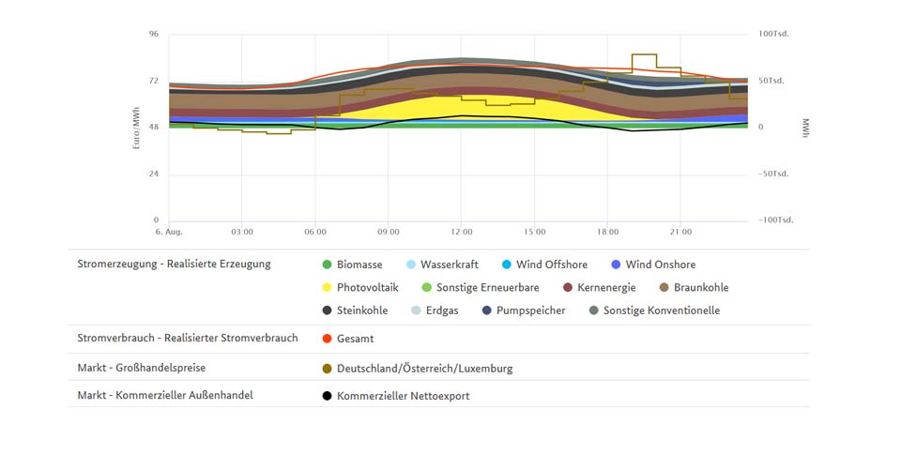Toggle the Pumpspeicher series label
This screenshot has width=901, height=469.
[x=531, y=310]
